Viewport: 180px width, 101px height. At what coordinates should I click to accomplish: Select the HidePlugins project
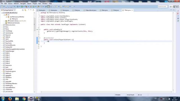(x=9, y=86)
